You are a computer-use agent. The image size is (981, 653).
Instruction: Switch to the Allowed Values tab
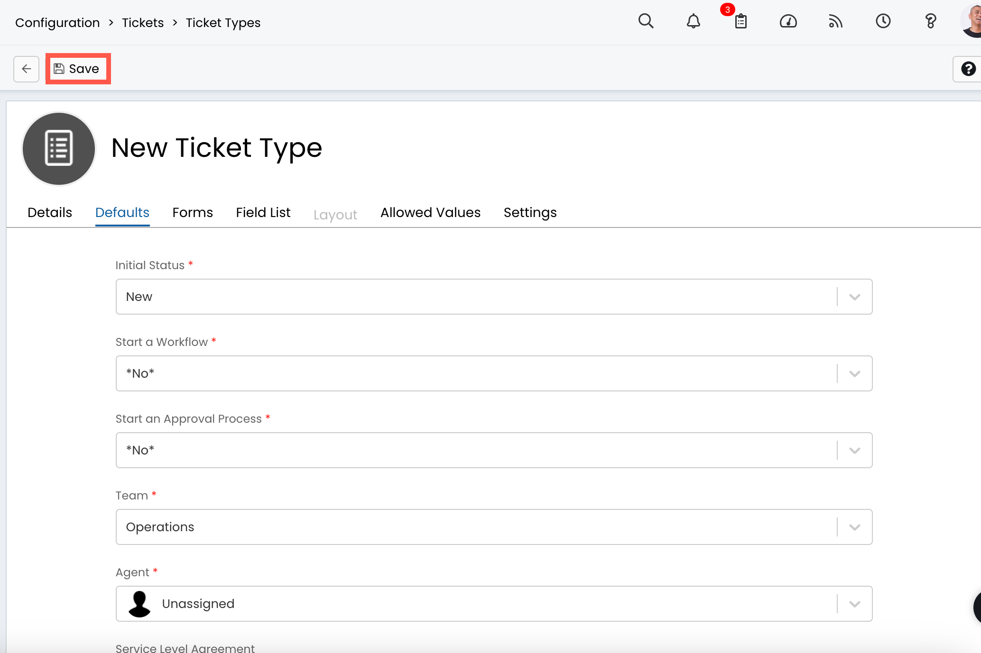430,212
